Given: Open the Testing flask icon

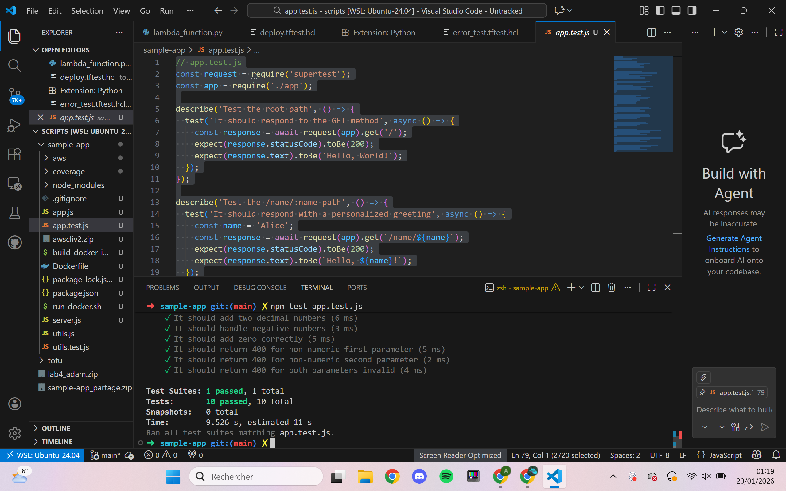Looking at the screenshot, I should tap(14, 213).
